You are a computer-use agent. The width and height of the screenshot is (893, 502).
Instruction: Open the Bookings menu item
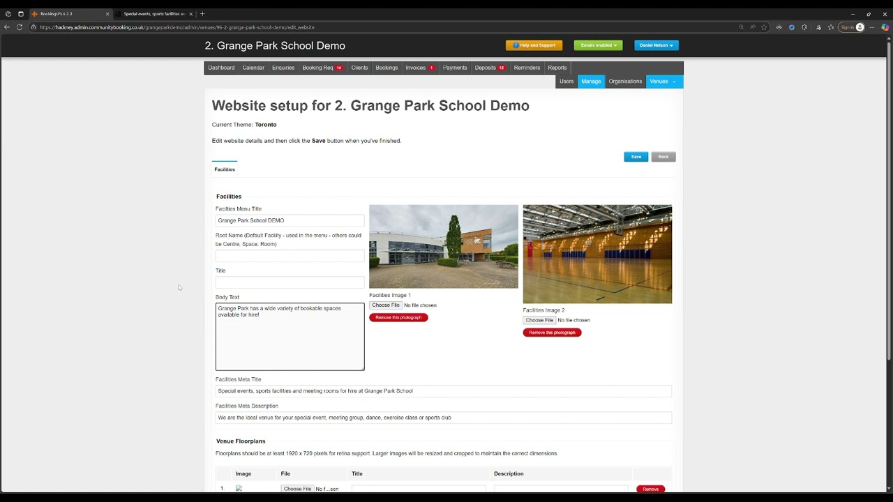point(387,68)
